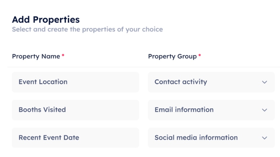Screen dimensions: 280x157
Task: Place cursor on the 'Event Location' text
Action: tap(43, 82)
